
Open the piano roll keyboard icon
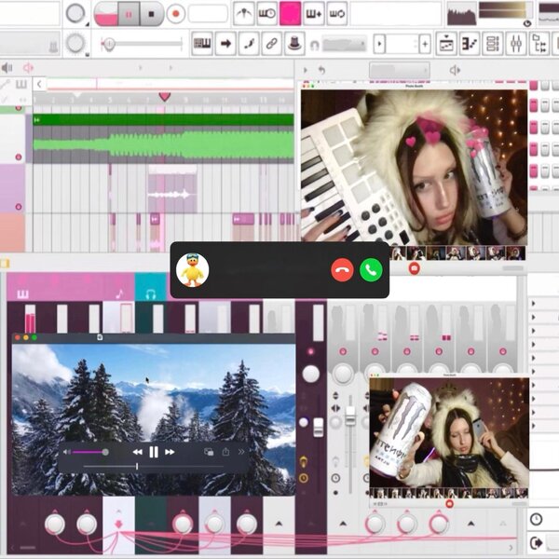point(202,44)
